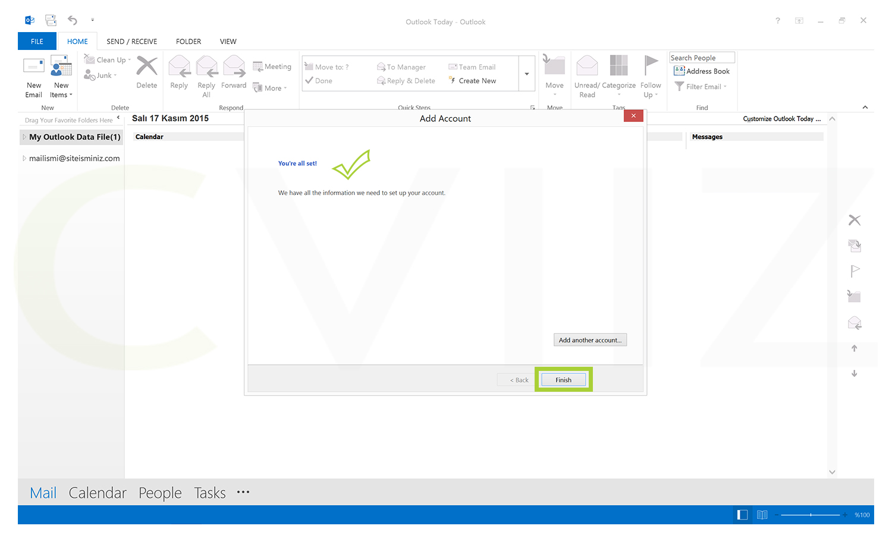Screen dimensions: 892x535
Task: Switch to the FOLDER tab
Action: [x=189, y=41]
